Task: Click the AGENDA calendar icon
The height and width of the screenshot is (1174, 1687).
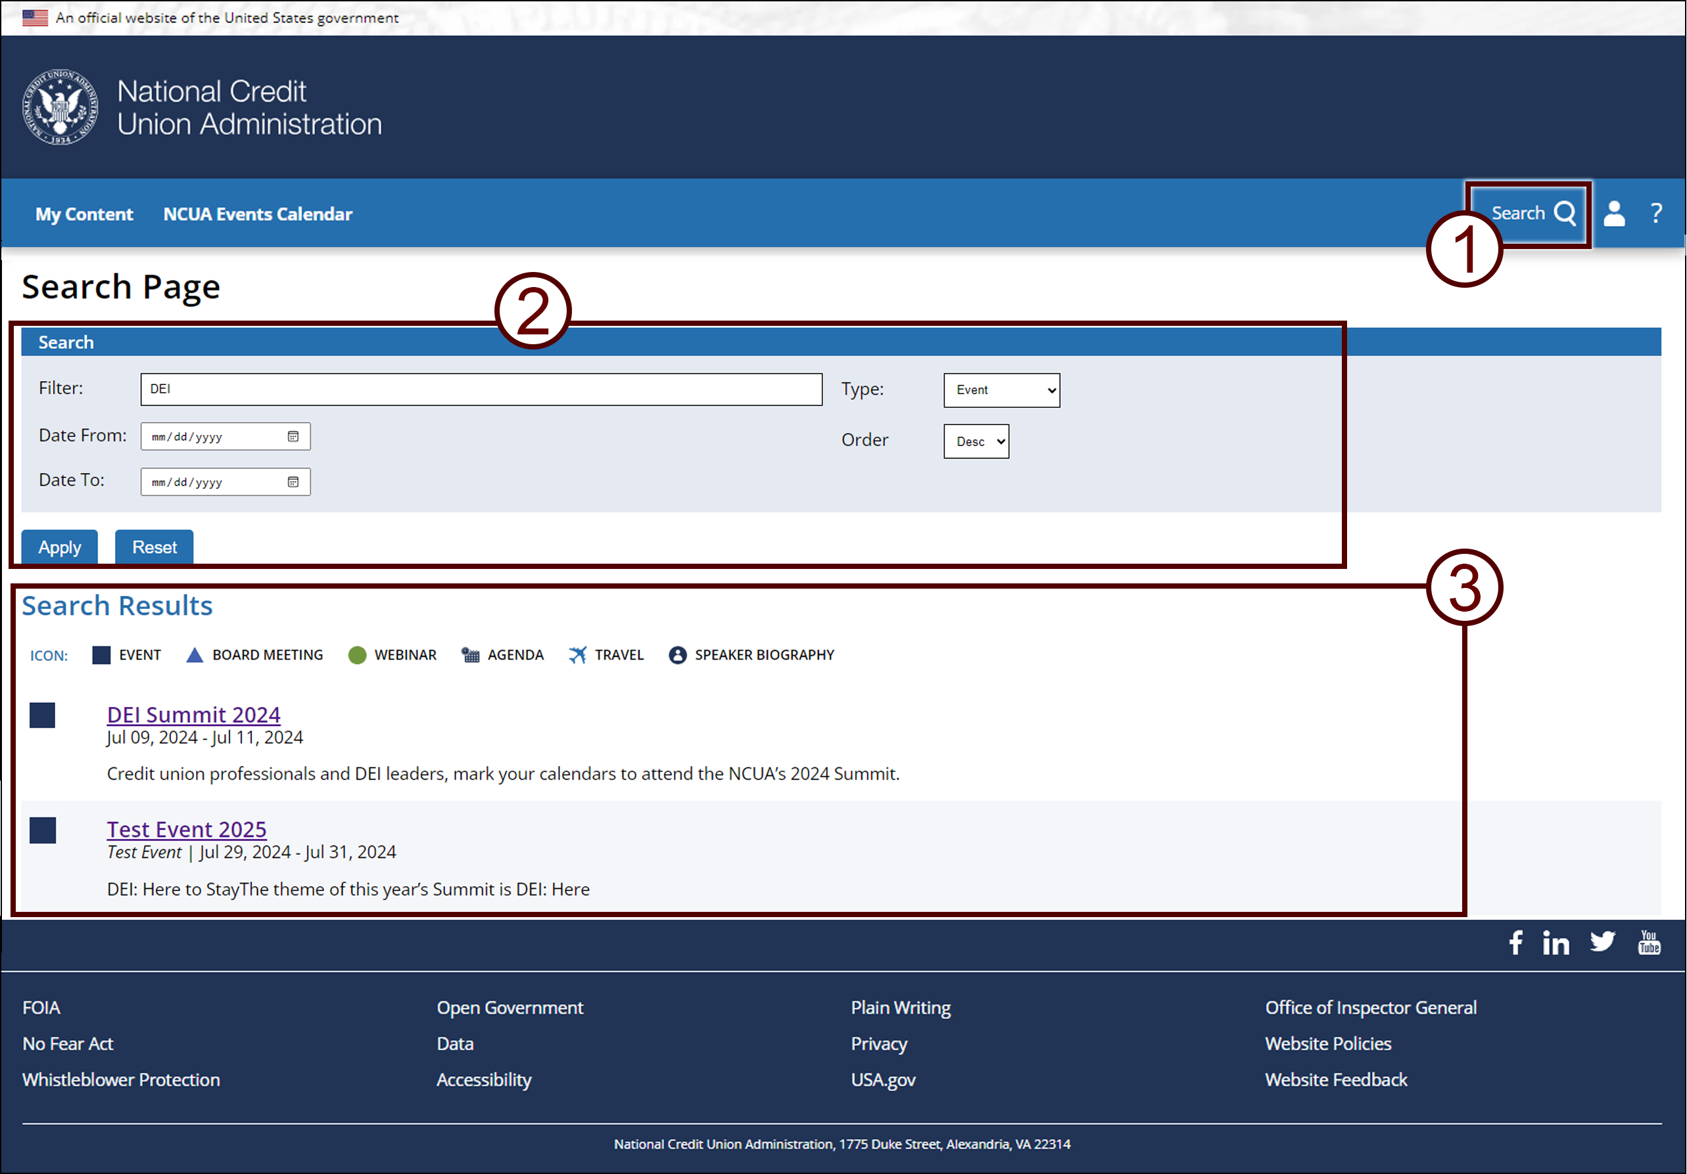Action: (471, 655)
